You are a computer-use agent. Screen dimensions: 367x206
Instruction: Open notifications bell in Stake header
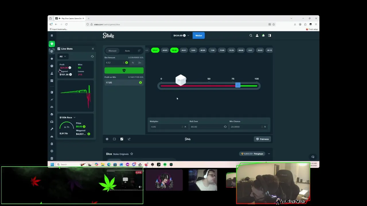coord(263,35)
